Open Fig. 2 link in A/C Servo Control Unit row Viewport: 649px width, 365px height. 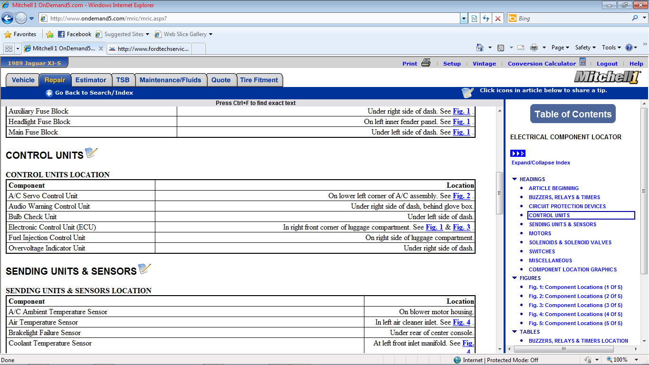461,196
